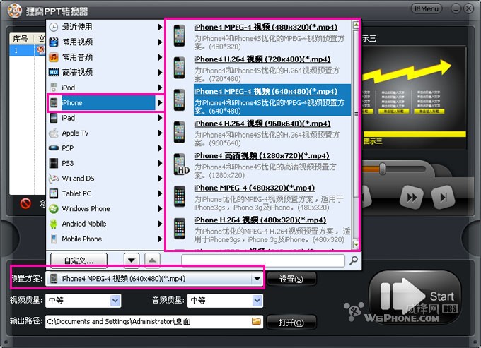Click the up arrow button beside 自定义
The height and width of the screenshot is (348, 481).
click(153, 260)
